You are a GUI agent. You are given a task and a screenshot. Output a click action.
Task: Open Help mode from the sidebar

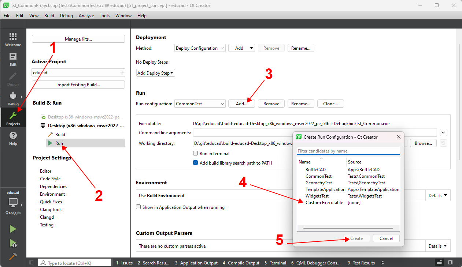[x=13, y=138]
